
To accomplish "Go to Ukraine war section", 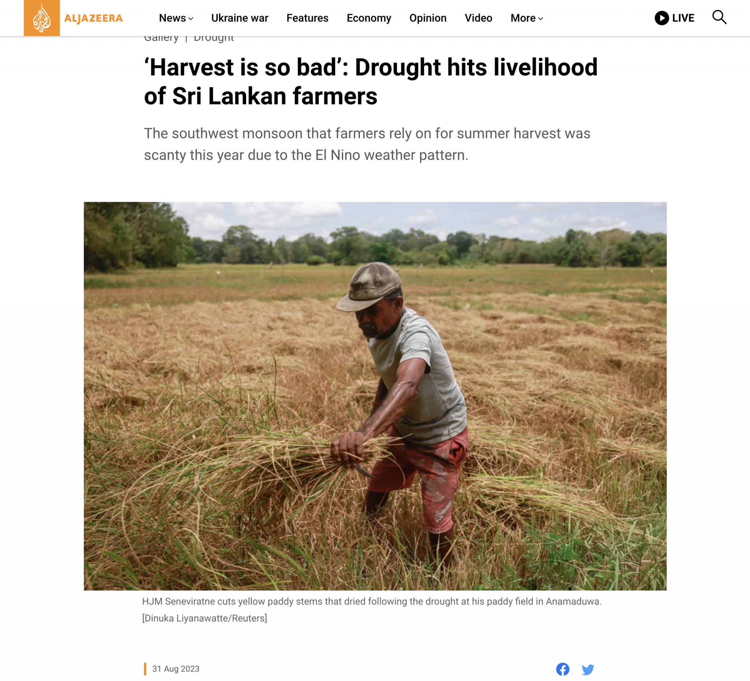I will click(x=240, y=18).
